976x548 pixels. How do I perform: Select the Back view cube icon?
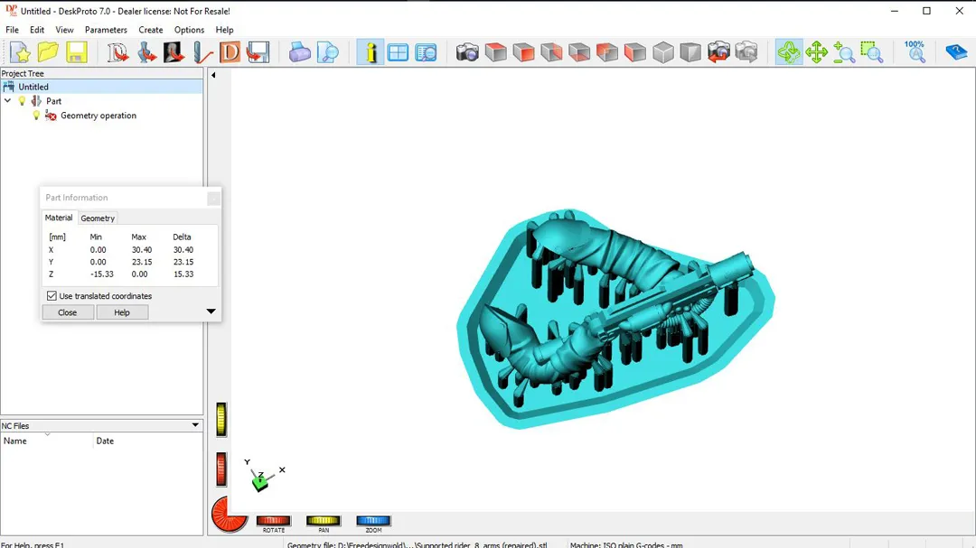tap(607, 52)
